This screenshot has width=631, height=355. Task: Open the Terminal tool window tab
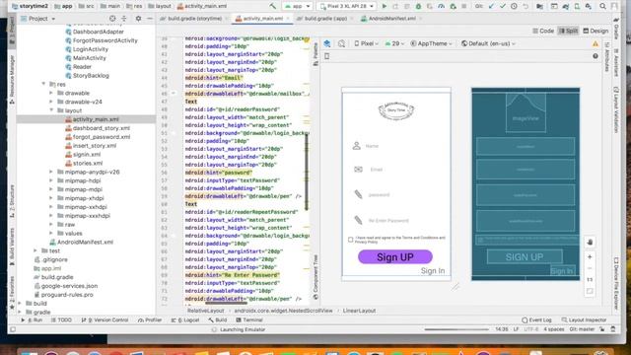[x=249, y=319]
